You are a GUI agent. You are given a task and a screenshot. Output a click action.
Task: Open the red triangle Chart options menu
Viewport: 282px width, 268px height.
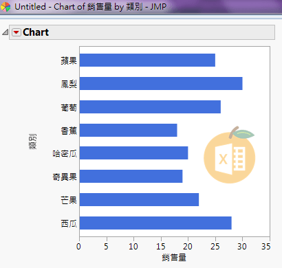tap(17, 32)
